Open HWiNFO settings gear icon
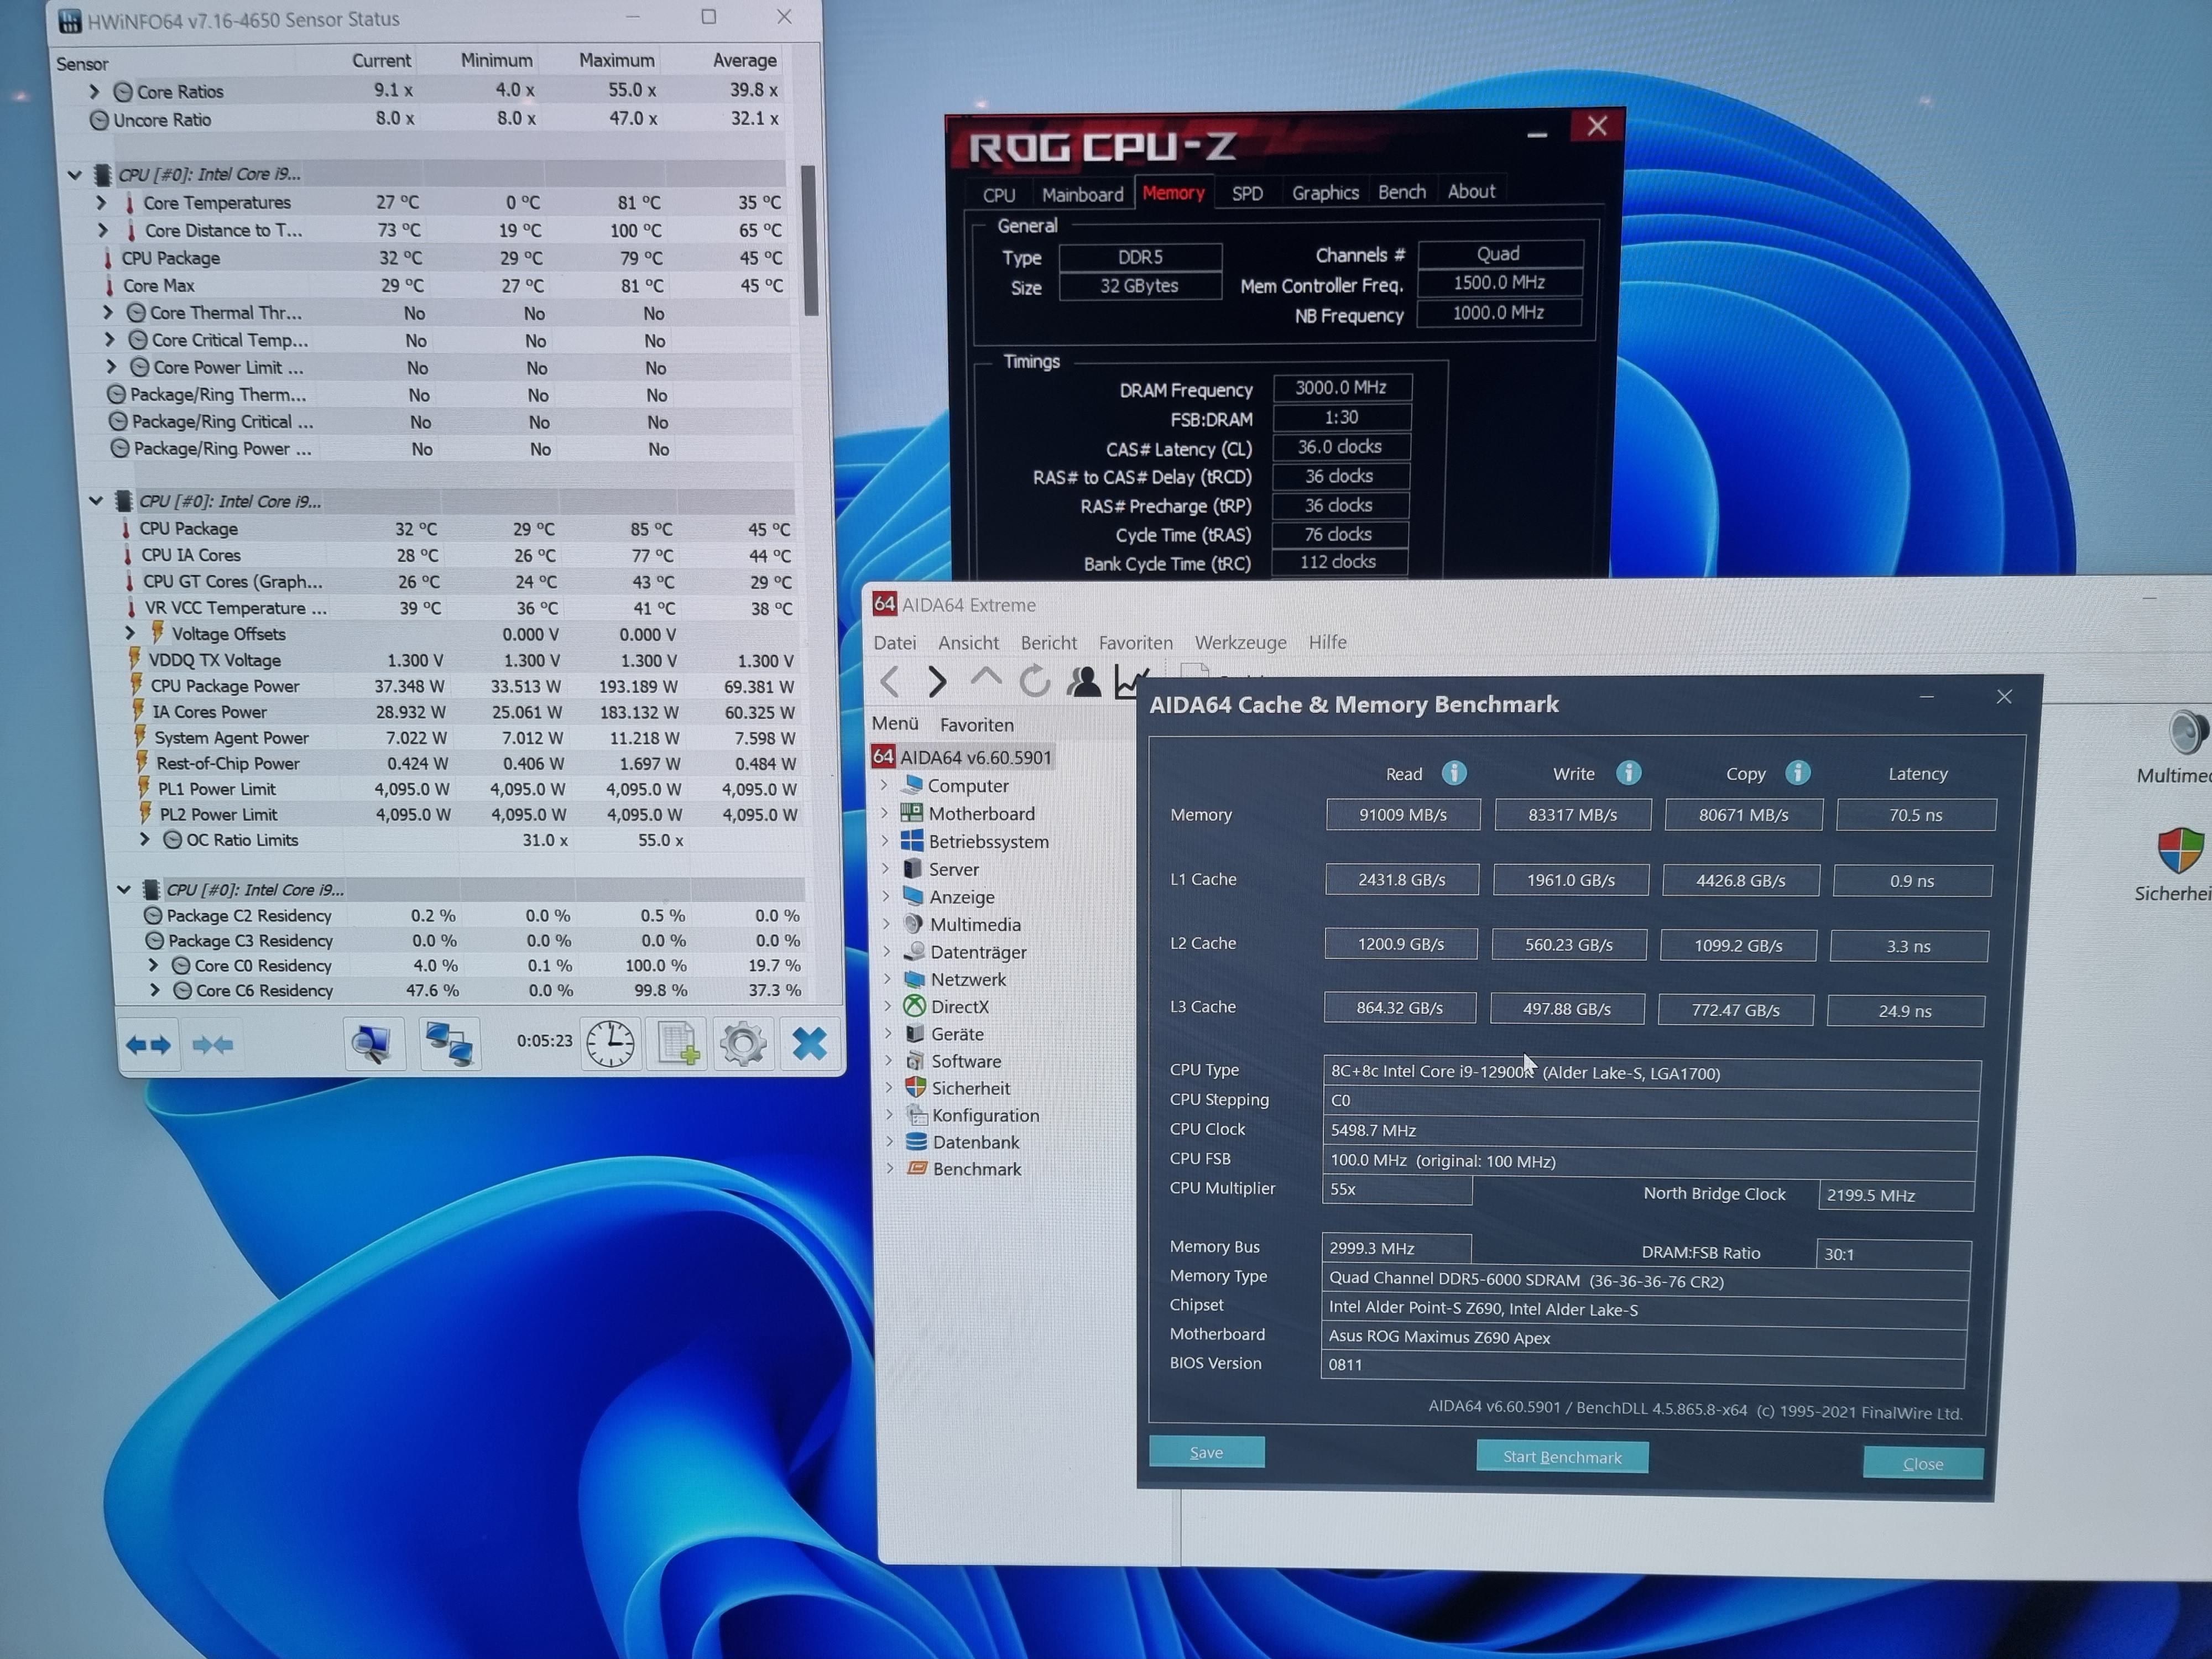 (743, 1045)
